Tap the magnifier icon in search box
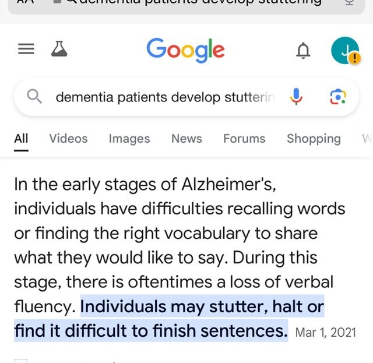The width and height of the screenshot is (373, 363). pos(34,96)
